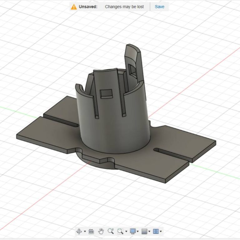Open Display Settings monitor icon
Image resolution: width=240 pixels, height=240 pixels.
pyautogui.click(x=132, y=231)
